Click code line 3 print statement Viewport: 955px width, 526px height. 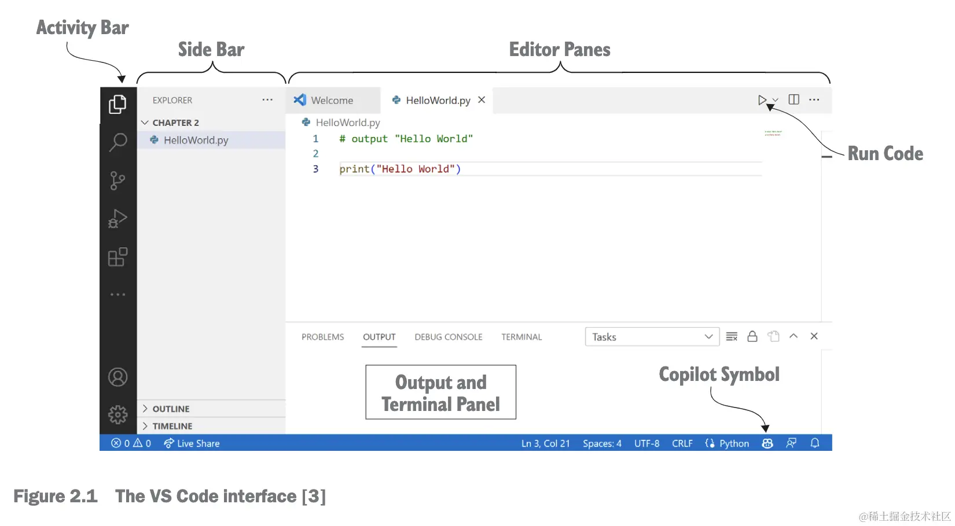[x=400, y=169]
